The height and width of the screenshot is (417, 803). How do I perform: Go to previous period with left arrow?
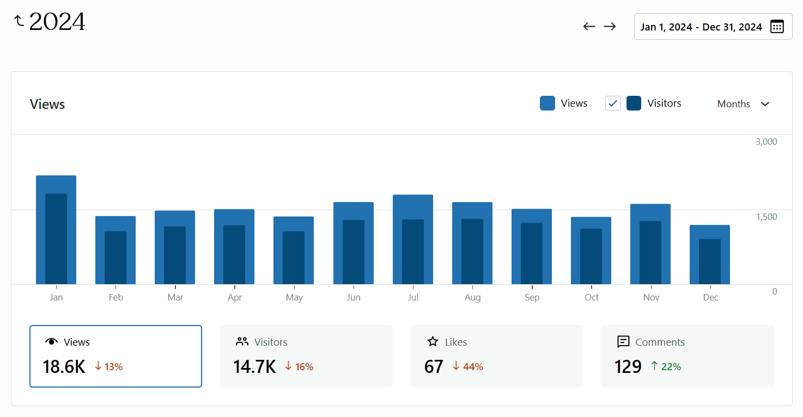pos(589,26)
